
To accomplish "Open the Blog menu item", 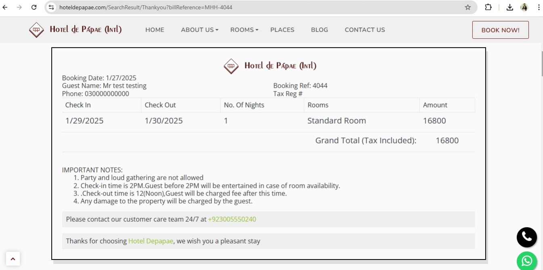I will click(319, 30).
